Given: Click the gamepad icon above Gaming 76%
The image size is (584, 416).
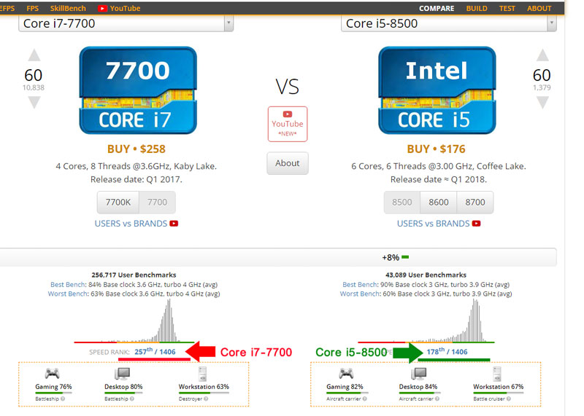Looking at the screenshot, I should (52, 373).
